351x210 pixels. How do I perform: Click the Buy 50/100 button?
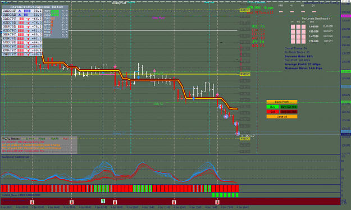point(289,107)
